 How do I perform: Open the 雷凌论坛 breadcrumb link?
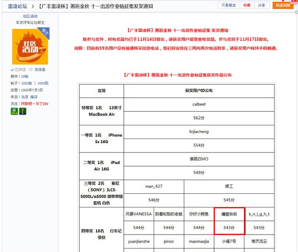pyautogui.click(x=17, y=6)
